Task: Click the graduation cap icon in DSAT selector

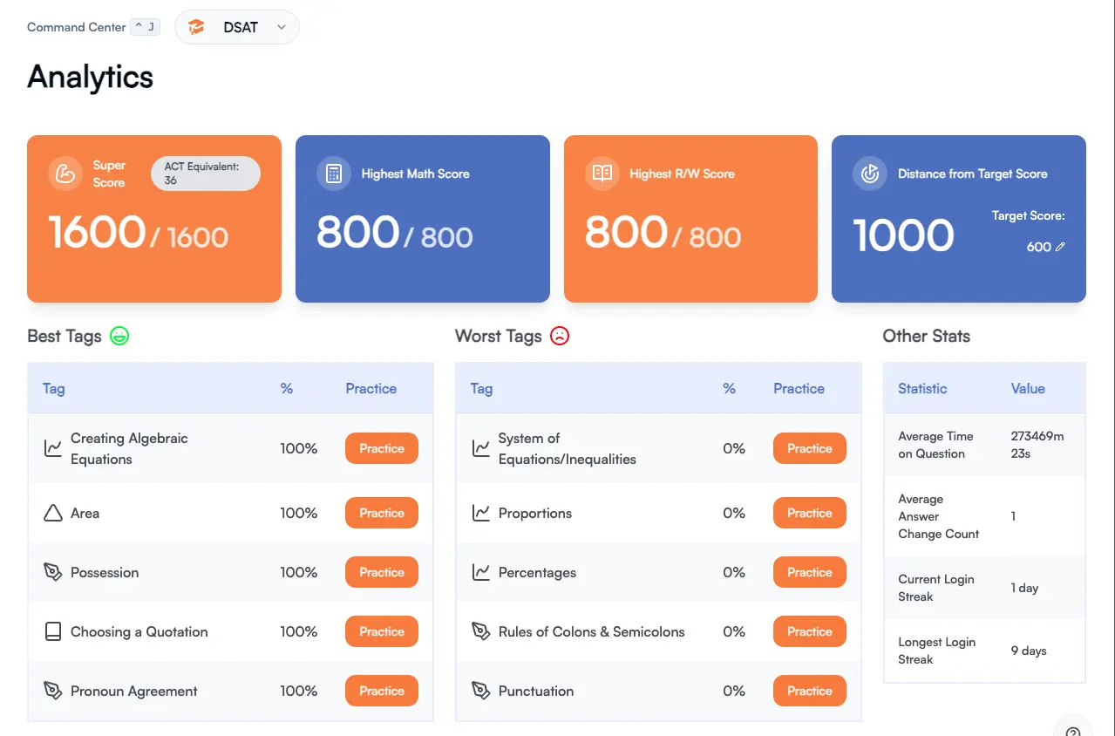Action: point(195,27)
